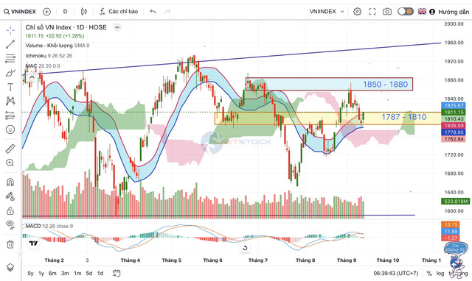Take a chart snapshot with camera
472x281 pixels.
[387, 12]
